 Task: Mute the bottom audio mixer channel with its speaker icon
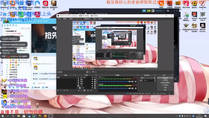coord(133,88)
